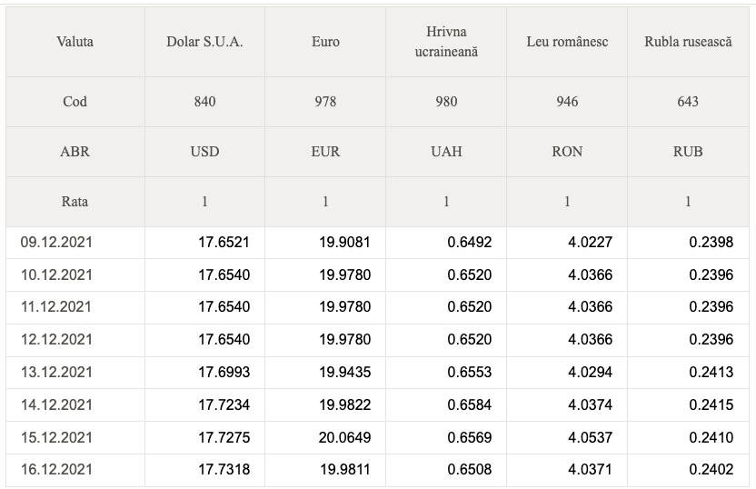The width and height of the screenshot is (756, 489).
Task: Select the RON rate 4.0537
Action: point(590,437)
